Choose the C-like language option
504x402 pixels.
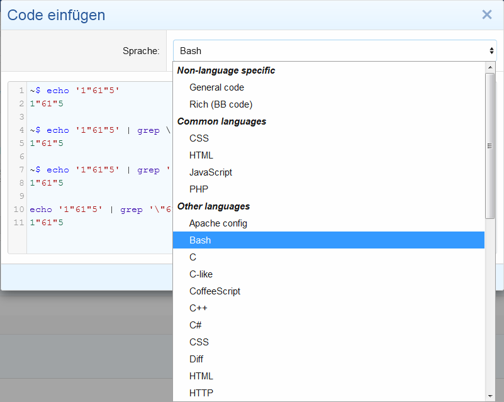click(199, 274)
